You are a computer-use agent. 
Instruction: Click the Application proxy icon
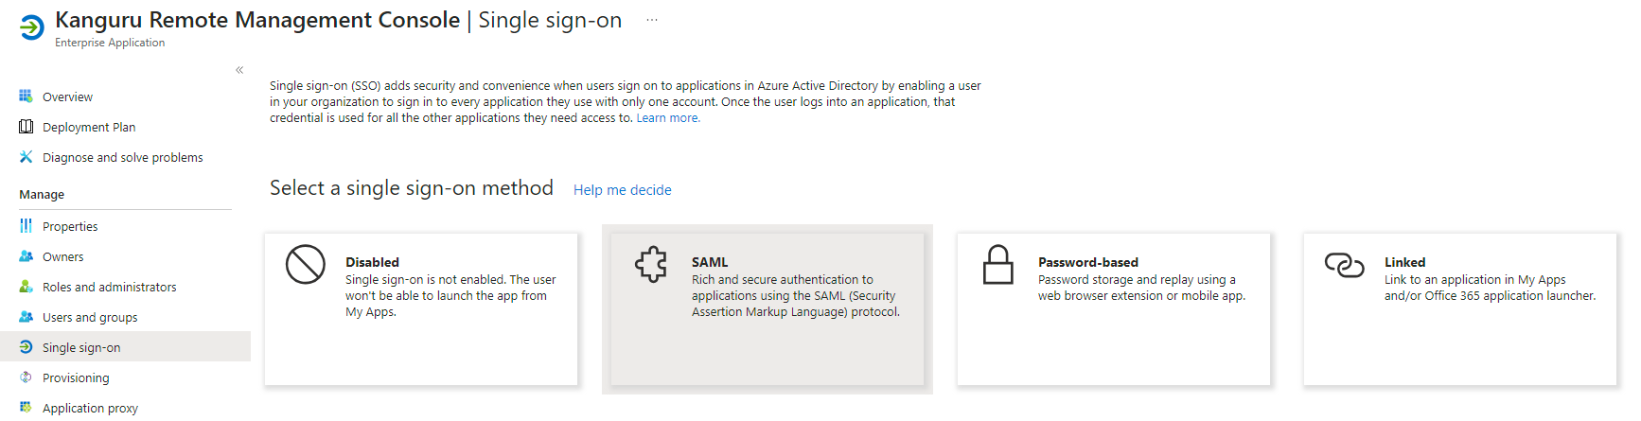[26, 408]
